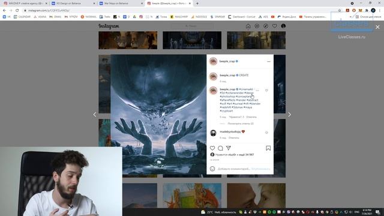This screenshot has height=216, width=384.
Task: Close the active Instagram browser tab
Action: click(190, 4)
